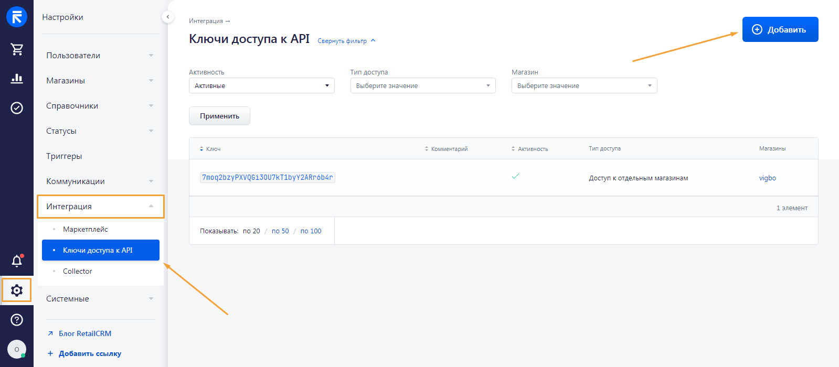
Task: Click the user avatar icon
Action: 17,349
